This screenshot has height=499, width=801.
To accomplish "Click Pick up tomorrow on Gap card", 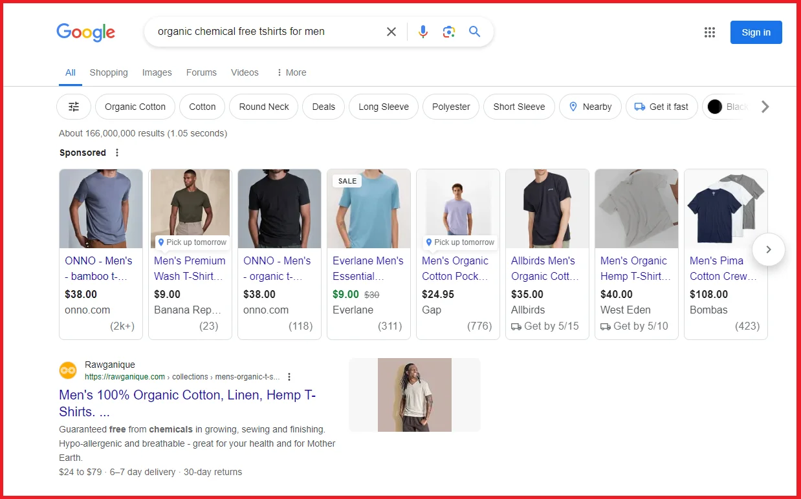I will (460, 242).
